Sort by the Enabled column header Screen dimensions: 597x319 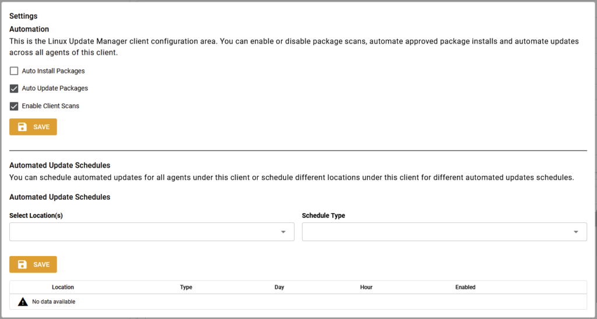(465, 287)
